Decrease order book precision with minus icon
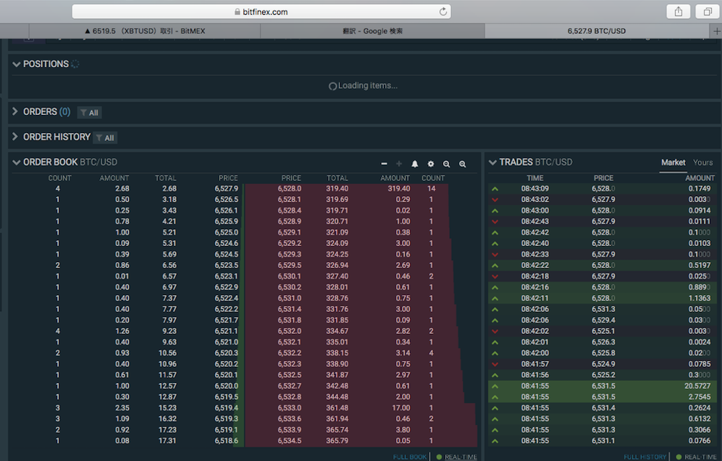The width and height of the screenshot is (722, 461). (x=384, y=164)
